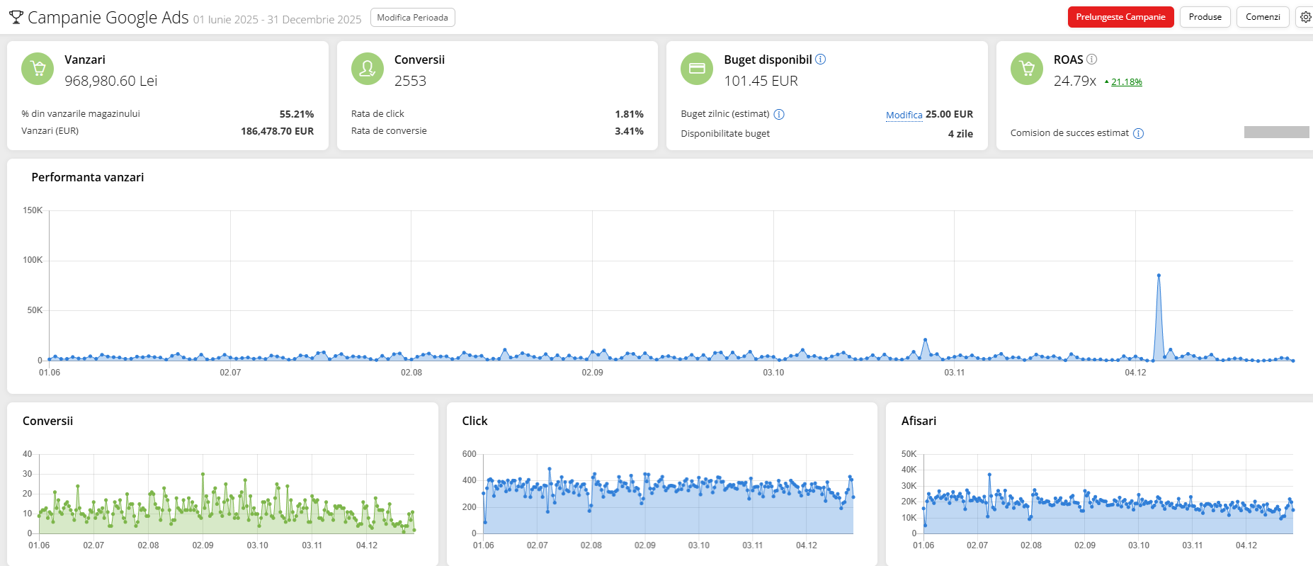The image size is (1313, 566).
Task: Click the trophy icon beside the campaign title
Action: [x=16, y=18]
